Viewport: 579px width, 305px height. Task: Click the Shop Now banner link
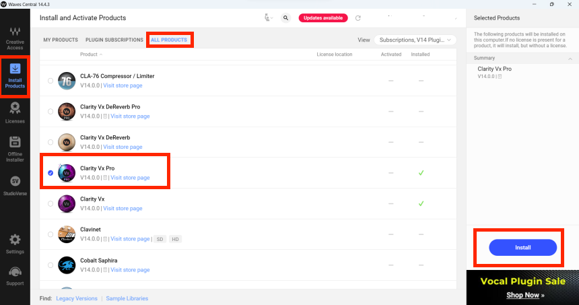coord(525,295)
